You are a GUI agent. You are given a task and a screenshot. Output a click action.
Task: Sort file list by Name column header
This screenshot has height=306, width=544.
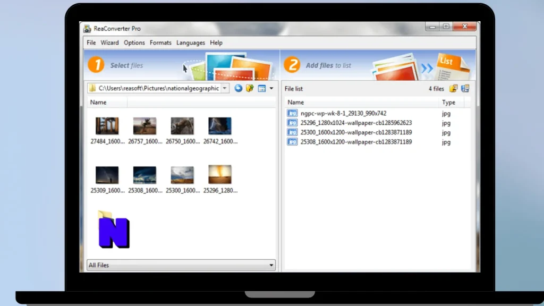click(x=361, y=103)
